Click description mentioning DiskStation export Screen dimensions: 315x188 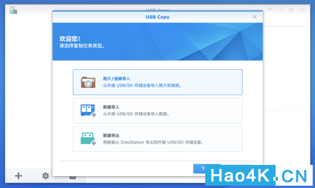pyautogui.click(x=153, y=143)
